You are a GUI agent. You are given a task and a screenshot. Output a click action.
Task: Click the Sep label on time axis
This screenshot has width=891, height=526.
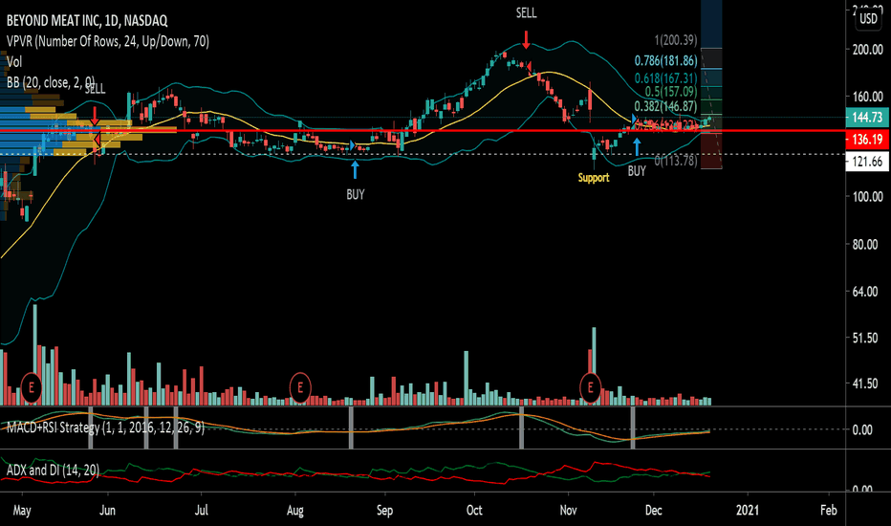point(384,510)
